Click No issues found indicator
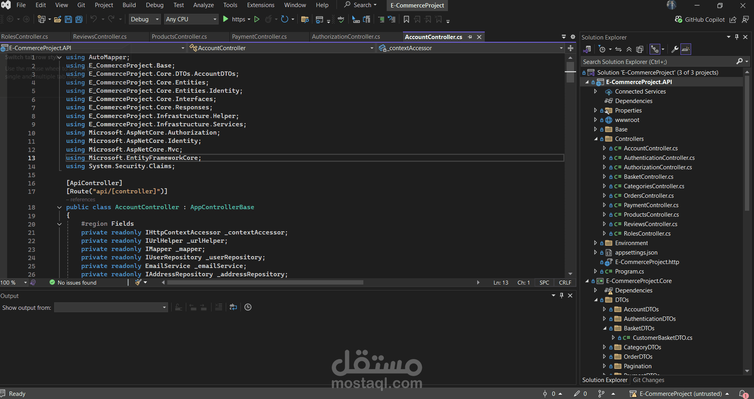 pyautogui.click(x=73, y=283)
